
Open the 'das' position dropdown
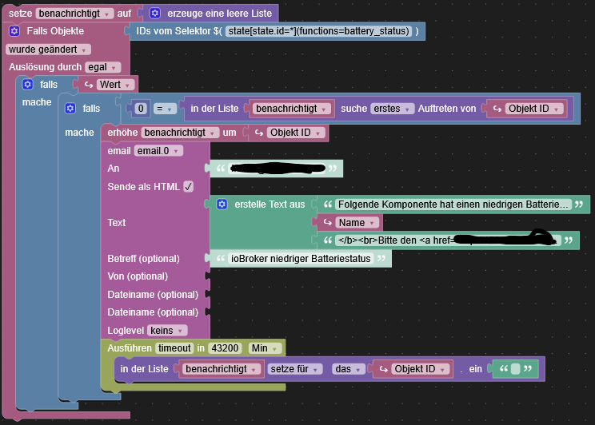click(x=349, y=369)
